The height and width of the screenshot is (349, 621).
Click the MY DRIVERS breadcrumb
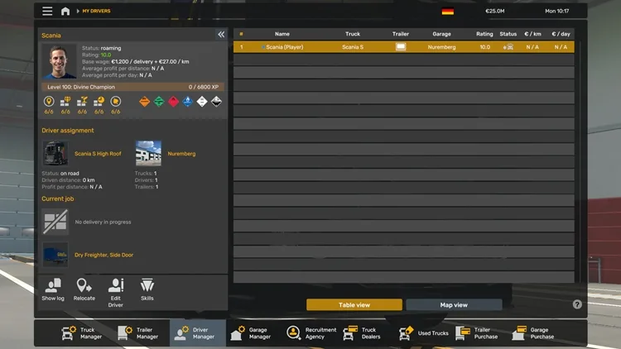pyautogui.click(x=96, y=11)
